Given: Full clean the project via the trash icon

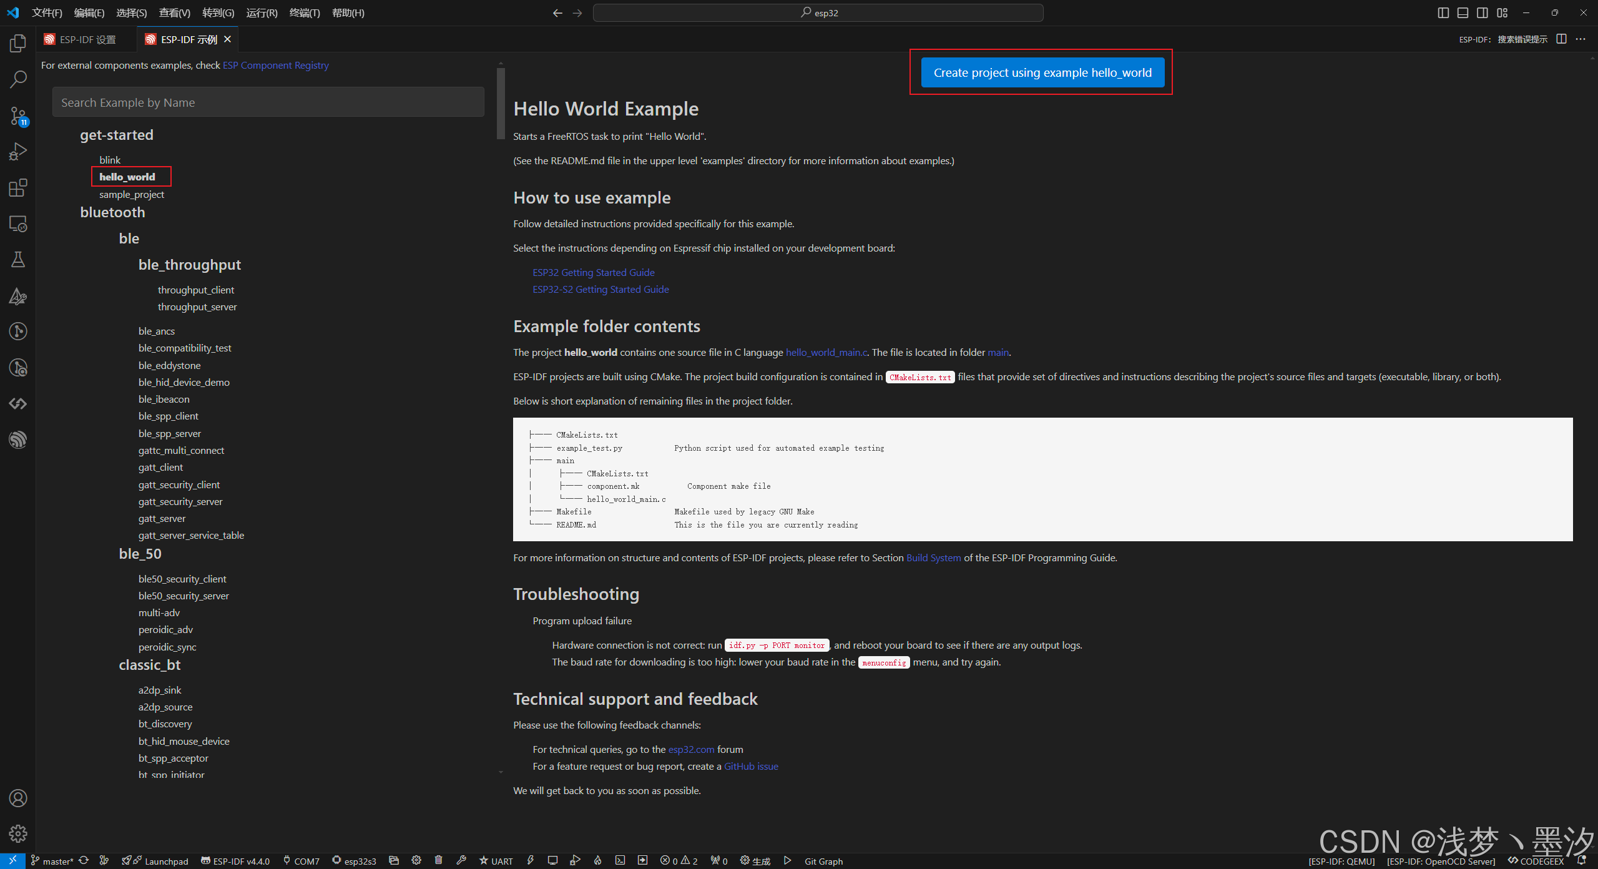Looking at the screenshot, I should [439, 861].
